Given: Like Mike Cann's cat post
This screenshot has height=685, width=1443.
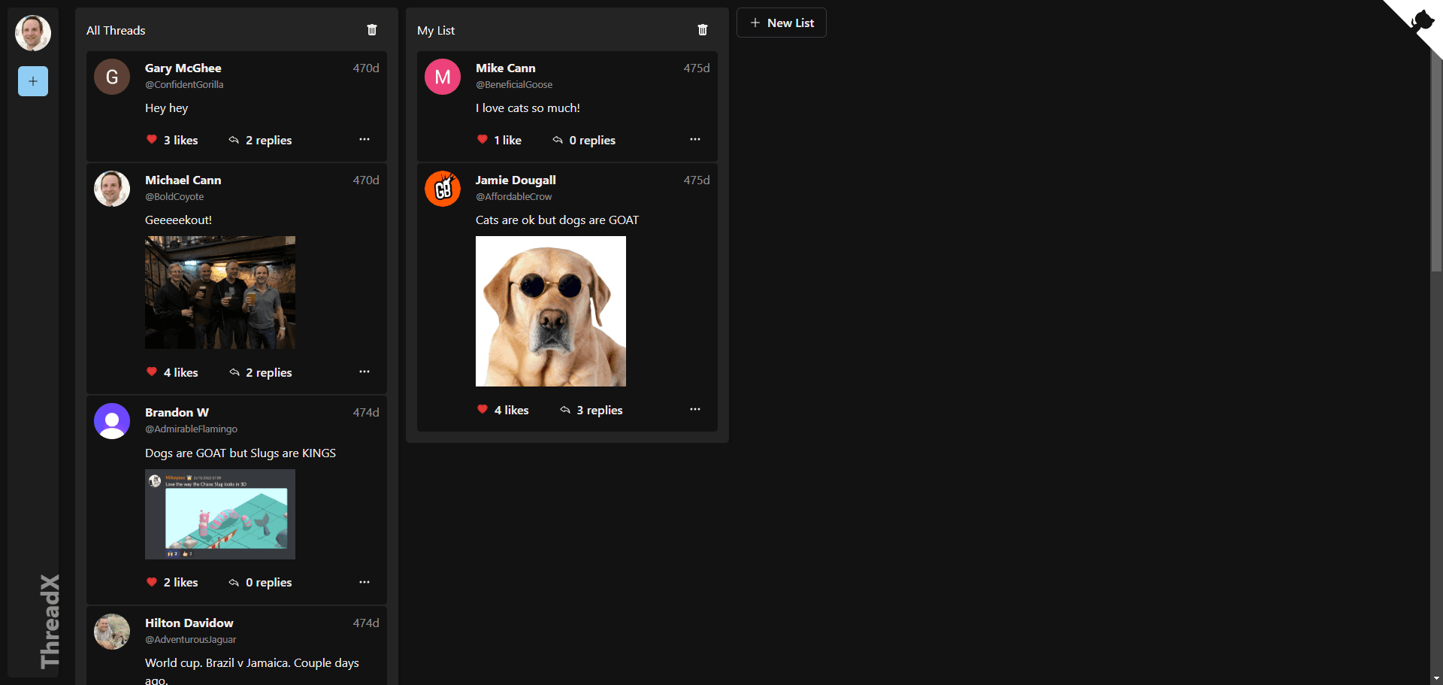Looking at the screenshot, I should pyautogui.click(x=482, y=140).
